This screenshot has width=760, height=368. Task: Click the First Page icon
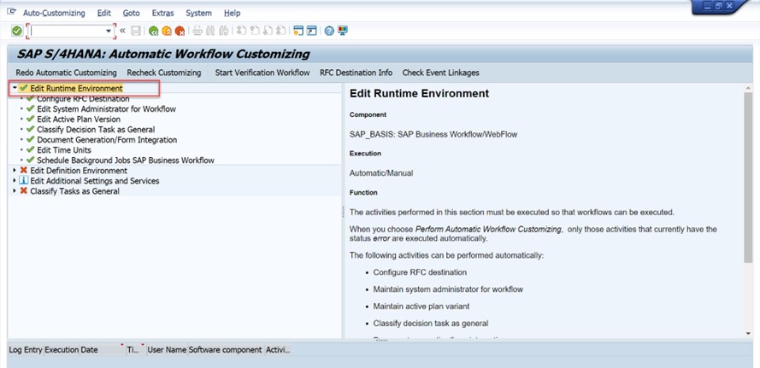(x=241, y=31)
